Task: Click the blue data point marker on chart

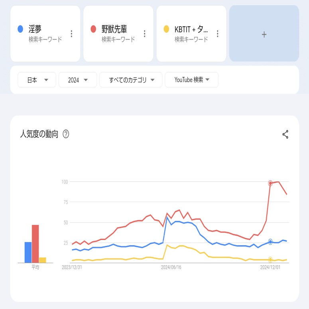Action: tap(270, 242)
